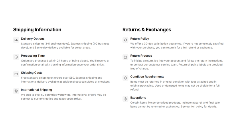
Task: Click the Processing Time title
Action: (33, 56)
